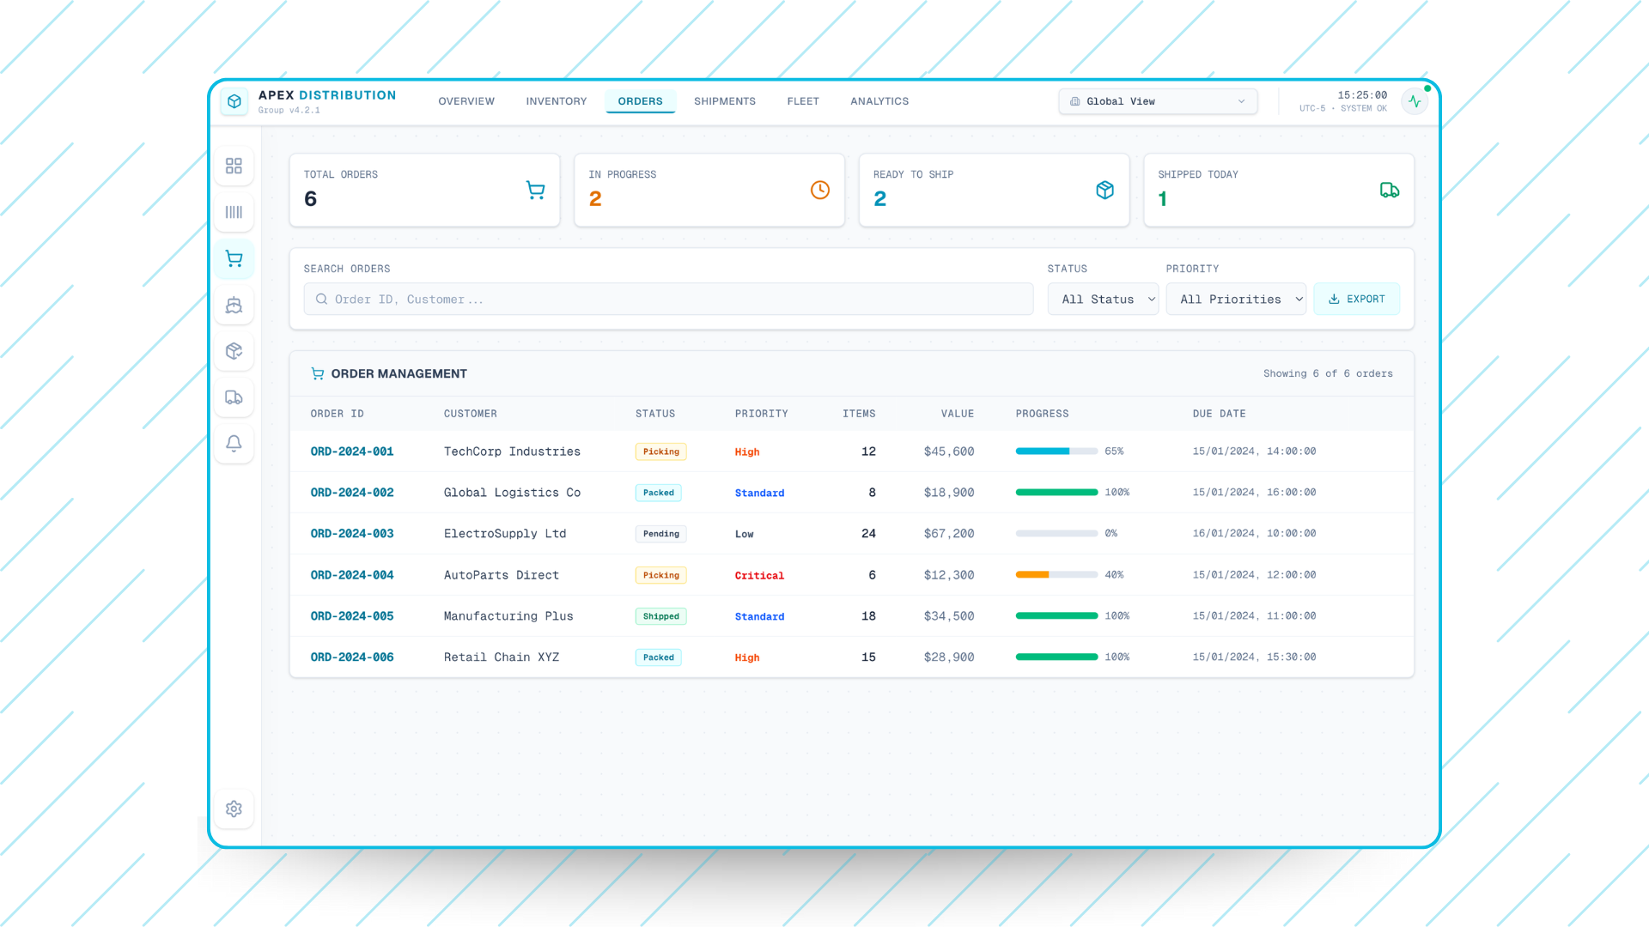Switch to the Shipments tab
Viewport: 1649px width, 927px height.
(724, 101)
